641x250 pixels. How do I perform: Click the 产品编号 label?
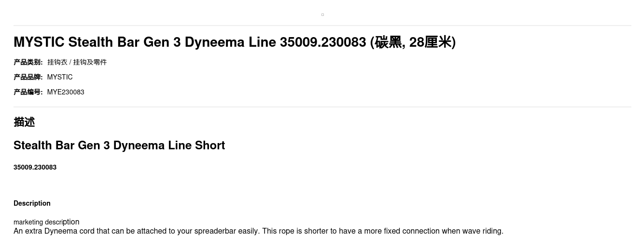[28, 92]
